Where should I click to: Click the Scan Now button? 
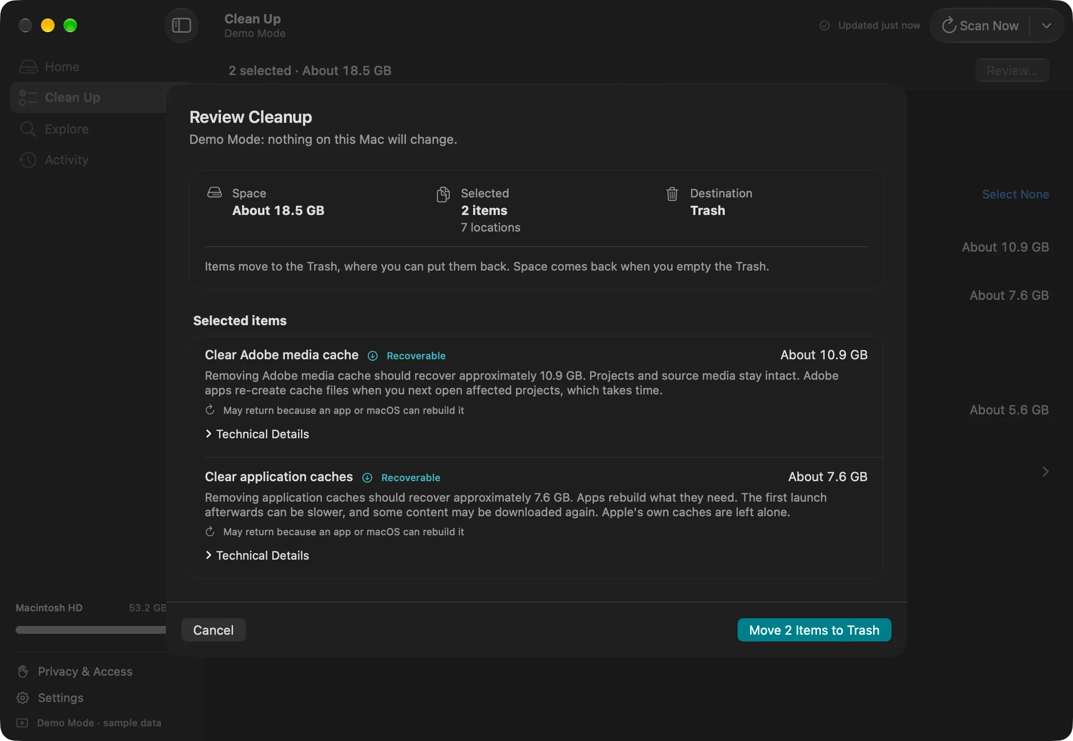click(980, 25)
